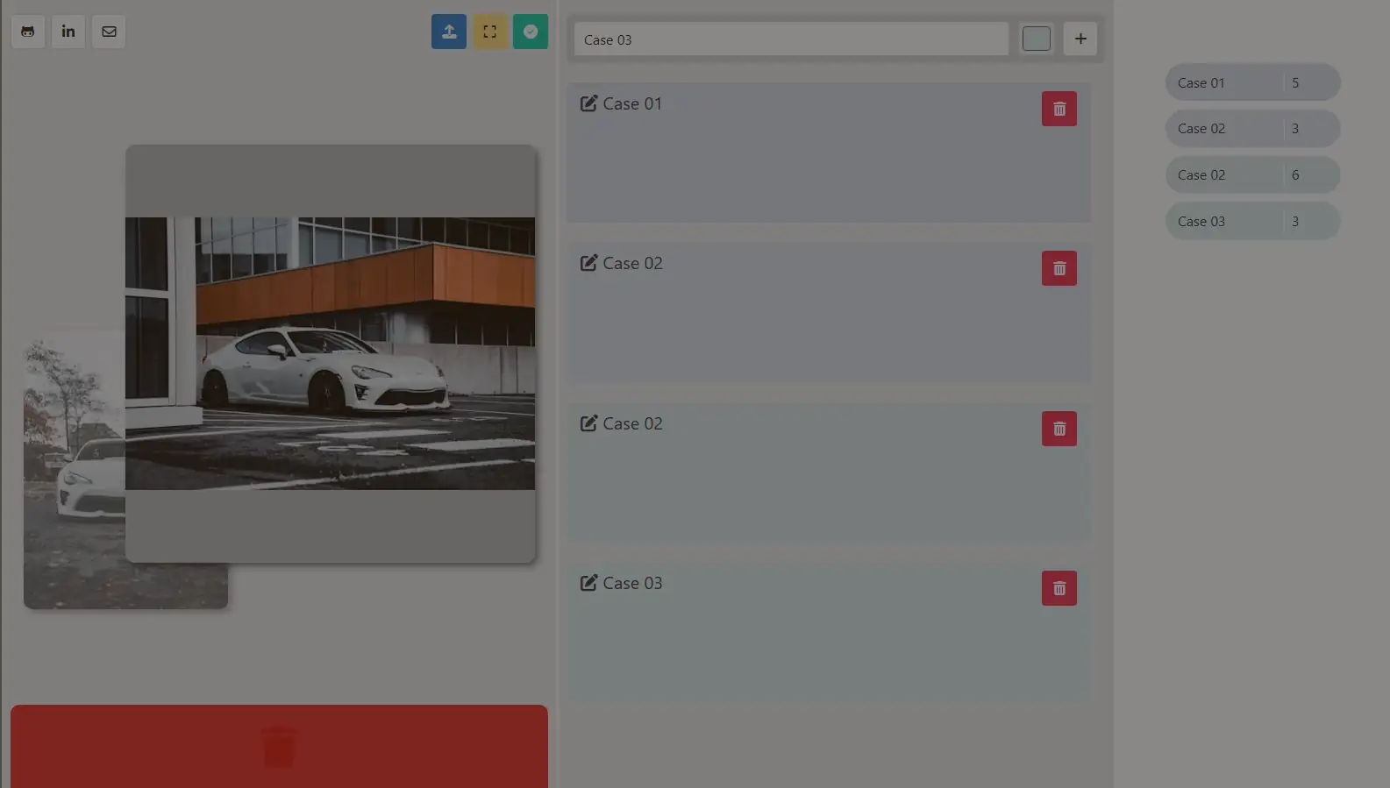Click the 'Case 03' card title text
The height and width of the screenshot is (788, 1390).
[632, 583]
